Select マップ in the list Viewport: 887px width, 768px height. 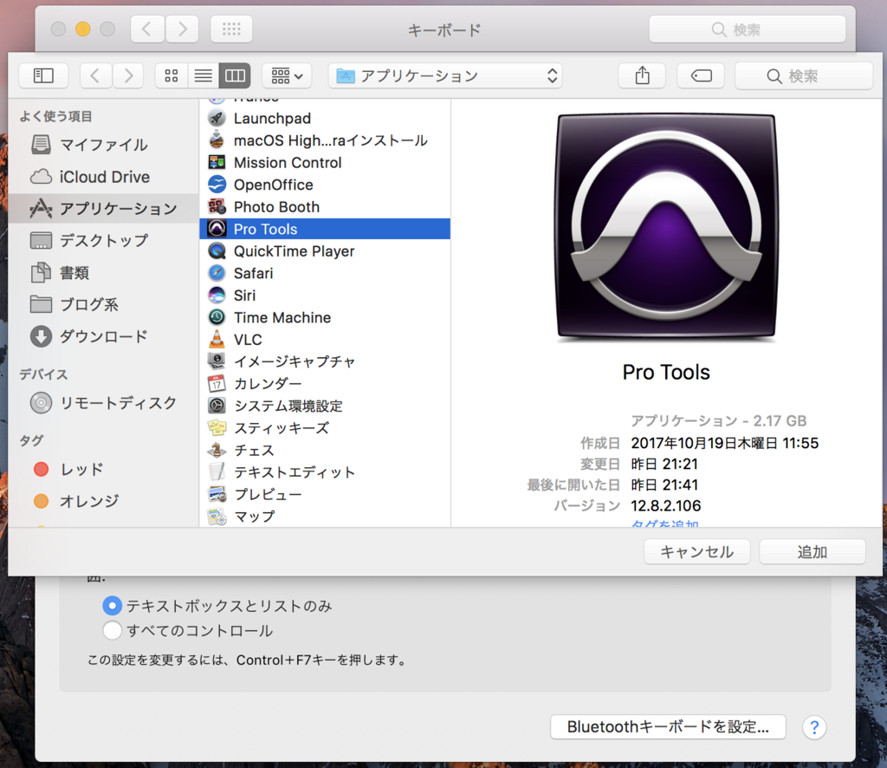325,517
